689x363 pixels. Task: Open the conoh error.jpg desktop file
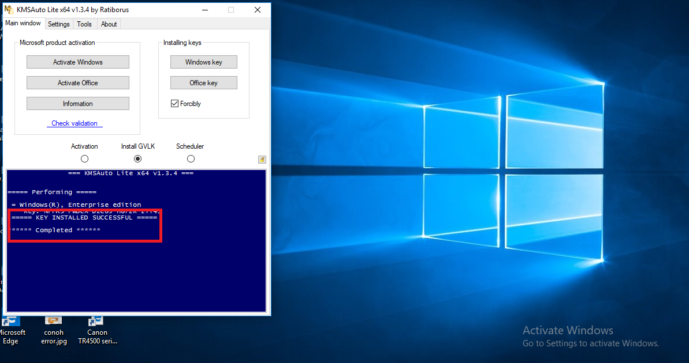point(54,331)
